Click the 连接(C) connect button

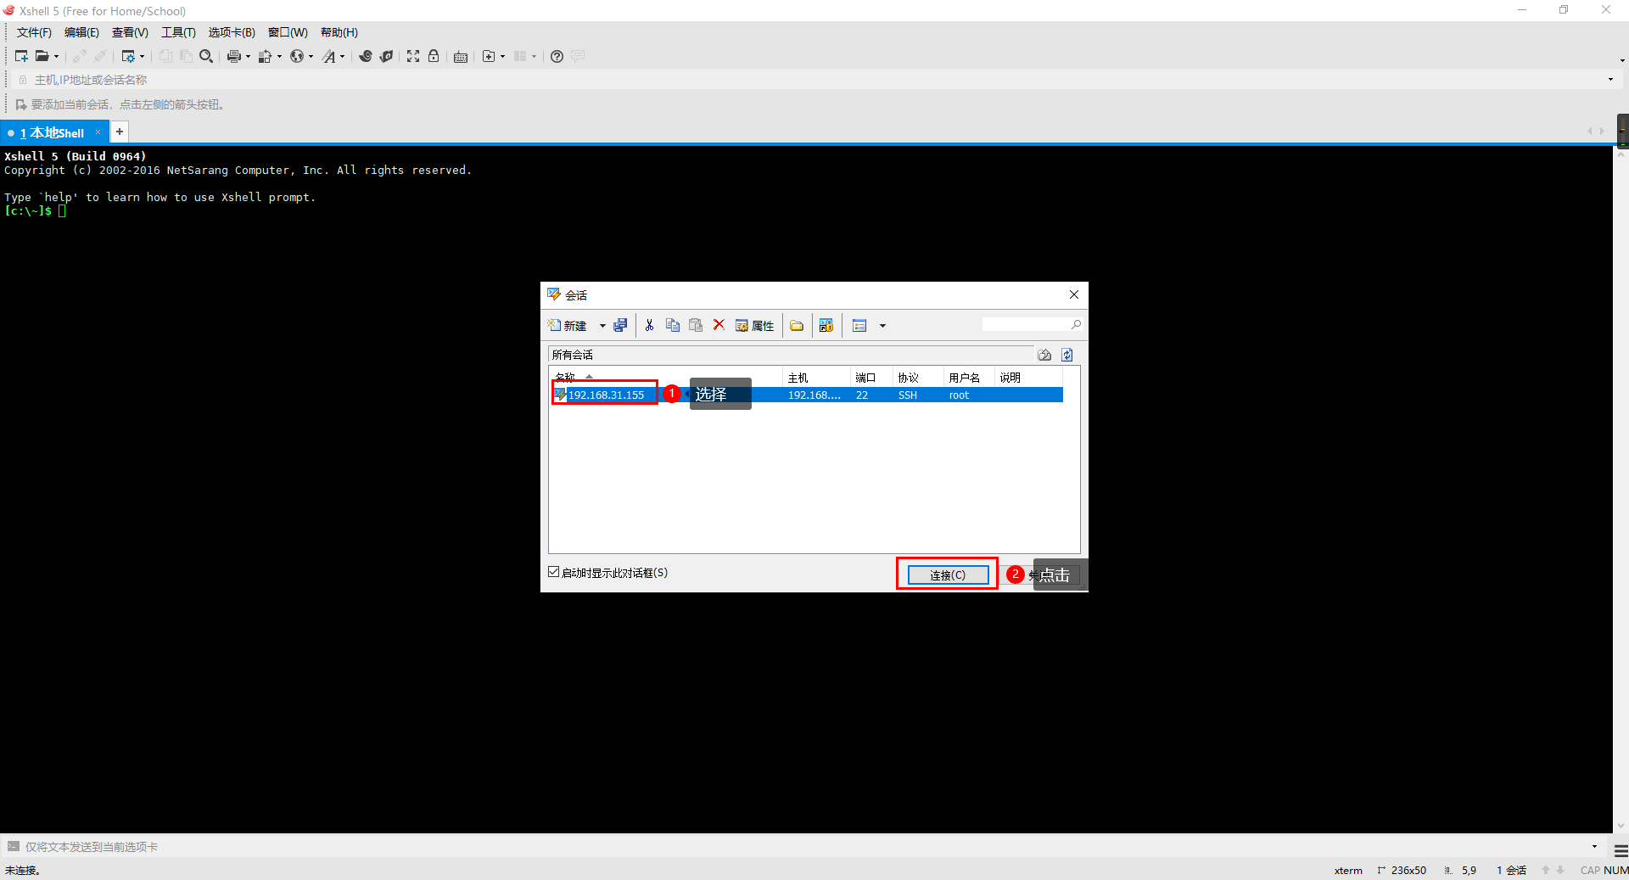tap(948, 575)
